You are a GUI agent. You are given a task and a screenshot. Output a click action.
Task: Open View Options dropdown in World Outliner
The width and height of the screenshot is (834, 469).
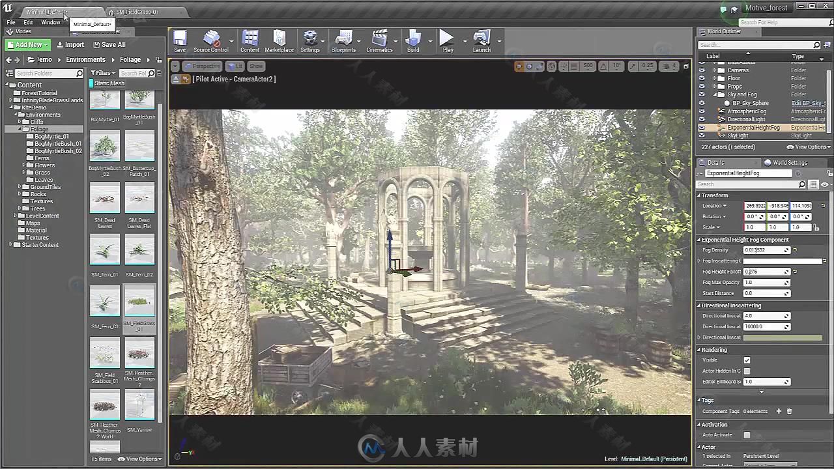click(808, 147)
